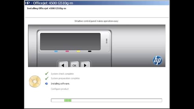Click the blue arrow beside Installing software
The width and height of the screenshot is (194, 109).
click(46, 84)
